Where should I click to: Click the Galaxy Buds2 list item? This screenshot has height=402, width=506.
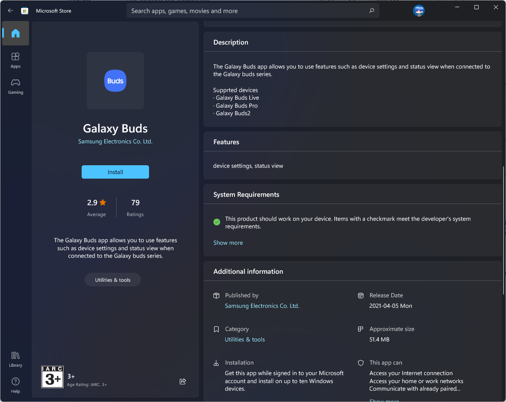click(x=232, y=114)
